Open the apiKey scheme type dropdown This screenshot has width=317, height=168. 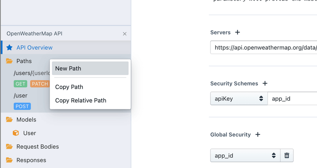(x=239, y=98)
